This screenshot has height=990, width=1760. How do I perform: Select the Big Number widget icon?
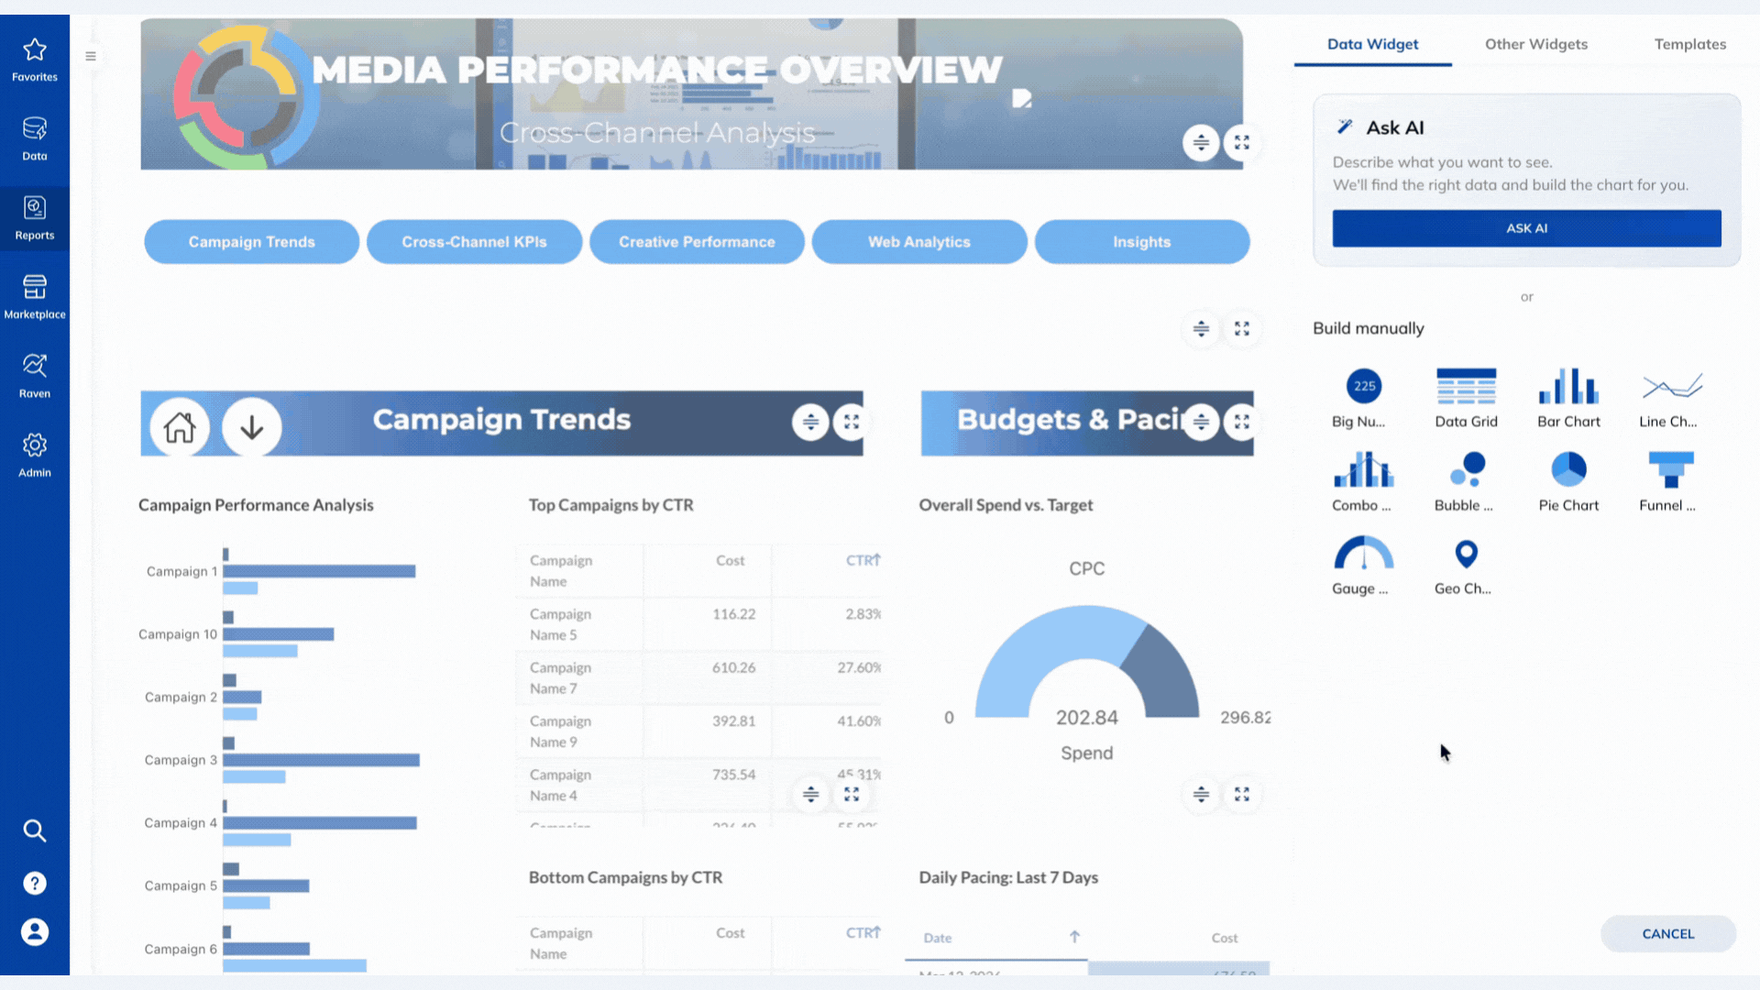(1363, 387)
